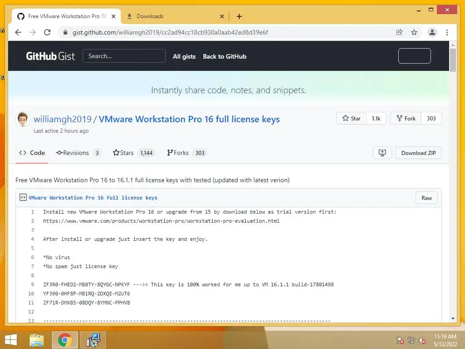Viewport: 465px width, 349px height.
Task: Click the ZF3R0 key text on line 9
Action: [87, 284]
